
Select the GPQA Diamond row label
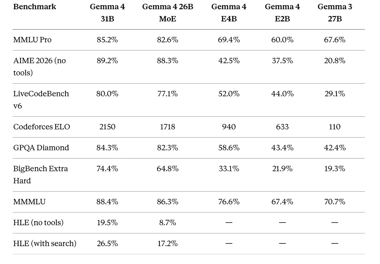tap(41, 148)
